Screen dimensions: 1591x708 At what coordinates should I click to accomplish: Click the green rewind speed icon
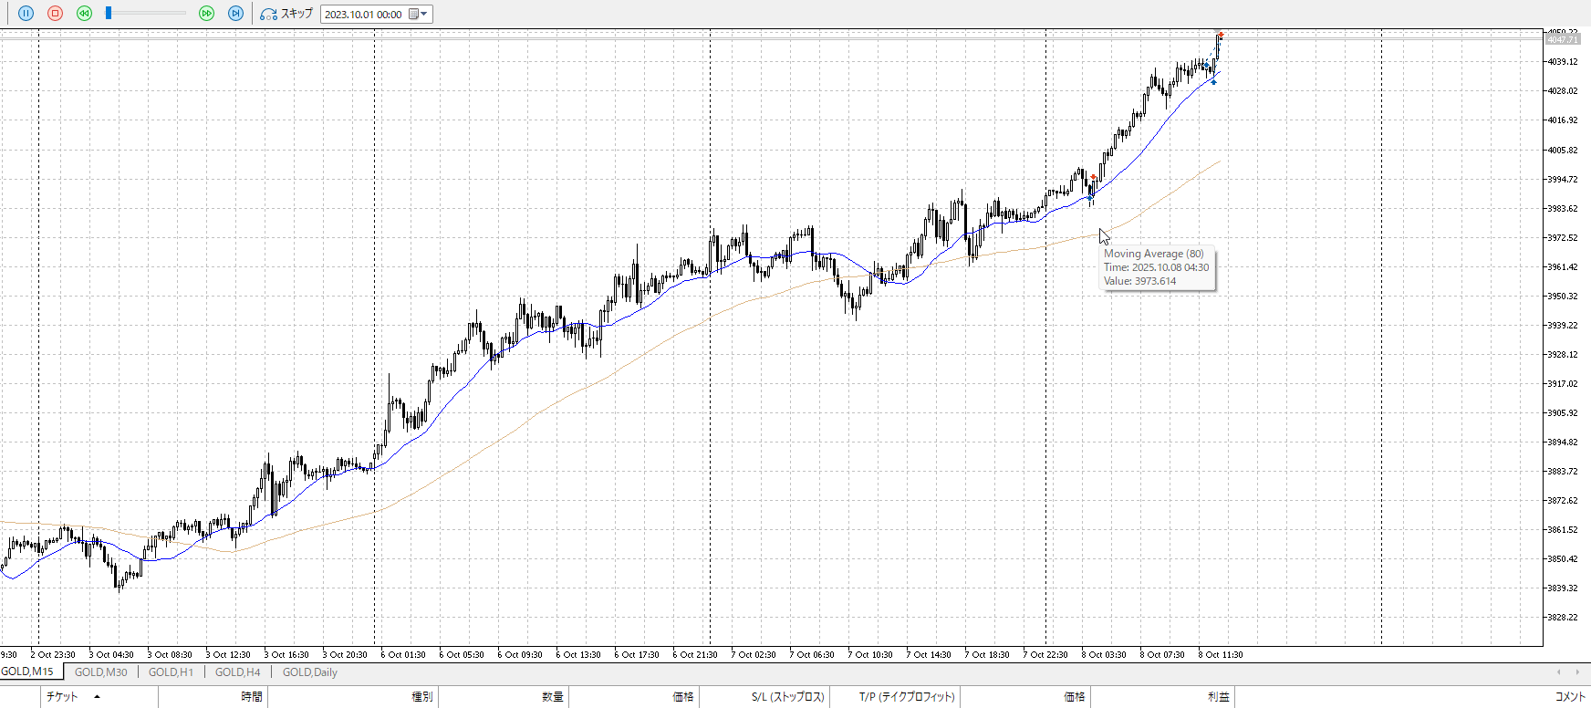84,14
